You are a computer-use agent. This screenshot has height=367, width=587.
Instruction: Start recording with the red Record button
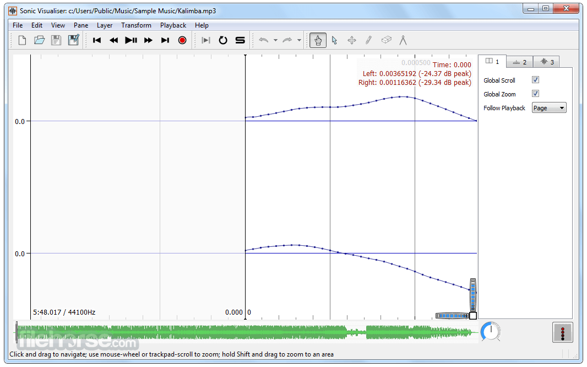coord(182,40)
